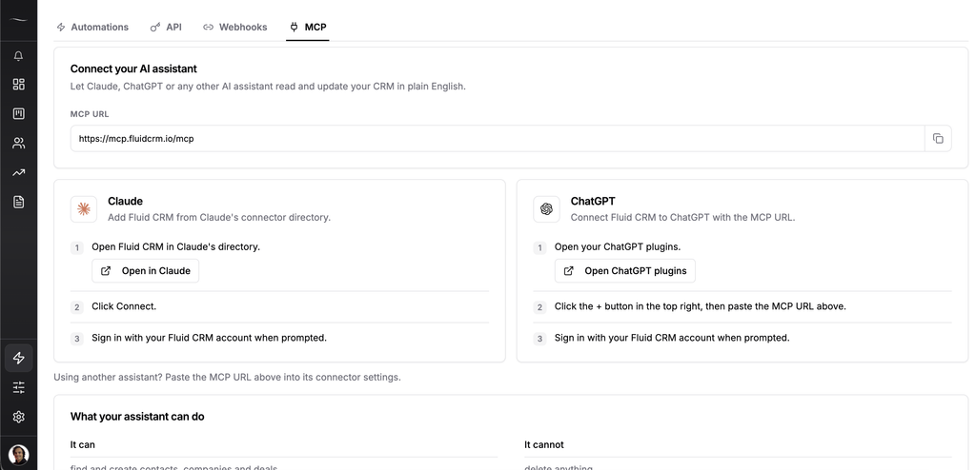Select the lightning bolt automations sidebar icon
The height and width of the screenshot is (470, 976).
click(x=19, y=358)
